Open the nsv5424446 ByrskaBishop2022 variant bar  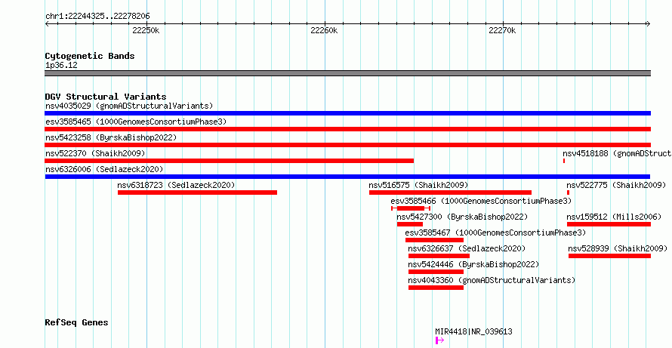coord(436,272)
